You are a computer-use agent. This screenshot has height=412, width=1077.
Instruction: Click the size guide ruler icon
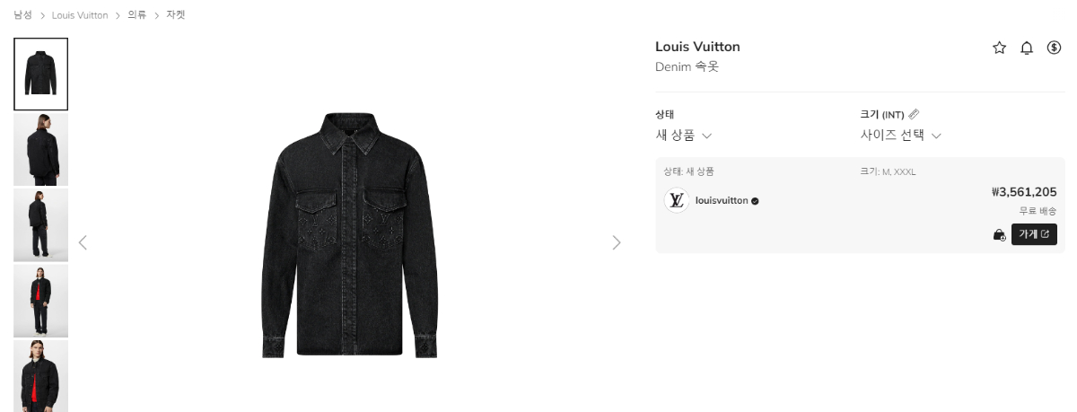click(914, 114)
